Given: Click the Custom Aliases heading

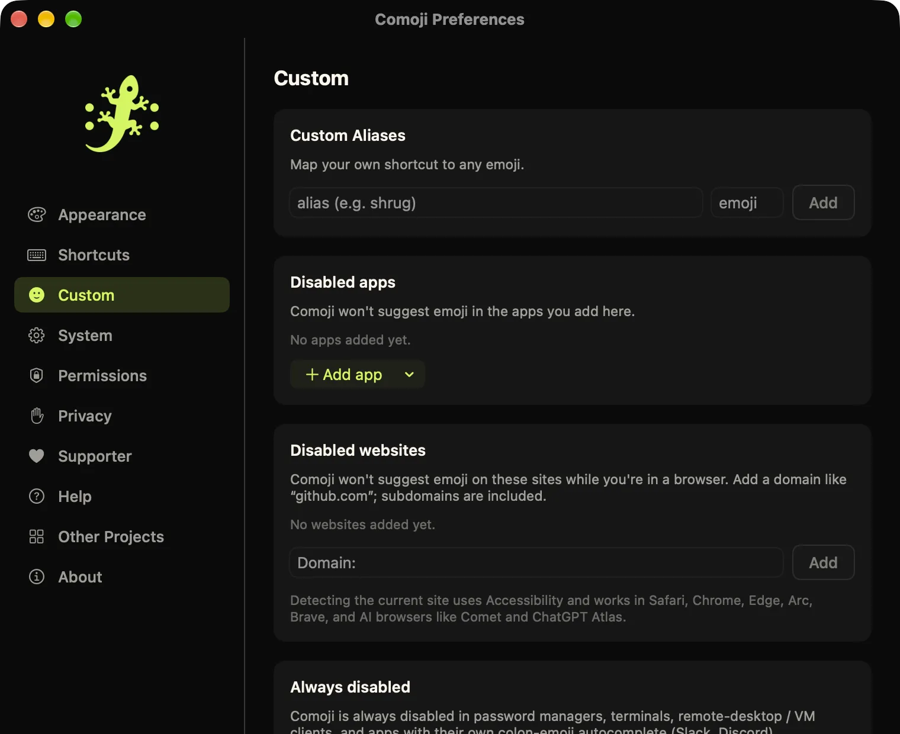Looking at the screenshot, I should pos(348,136).
